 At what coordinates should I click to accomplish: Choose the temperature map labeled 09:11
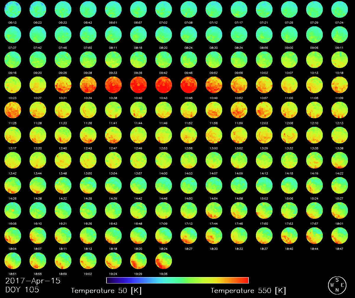pos(340,35)
